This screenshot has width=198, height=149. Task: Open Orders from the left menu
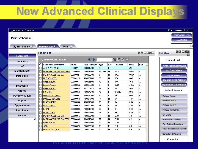(x=22, y=91)
